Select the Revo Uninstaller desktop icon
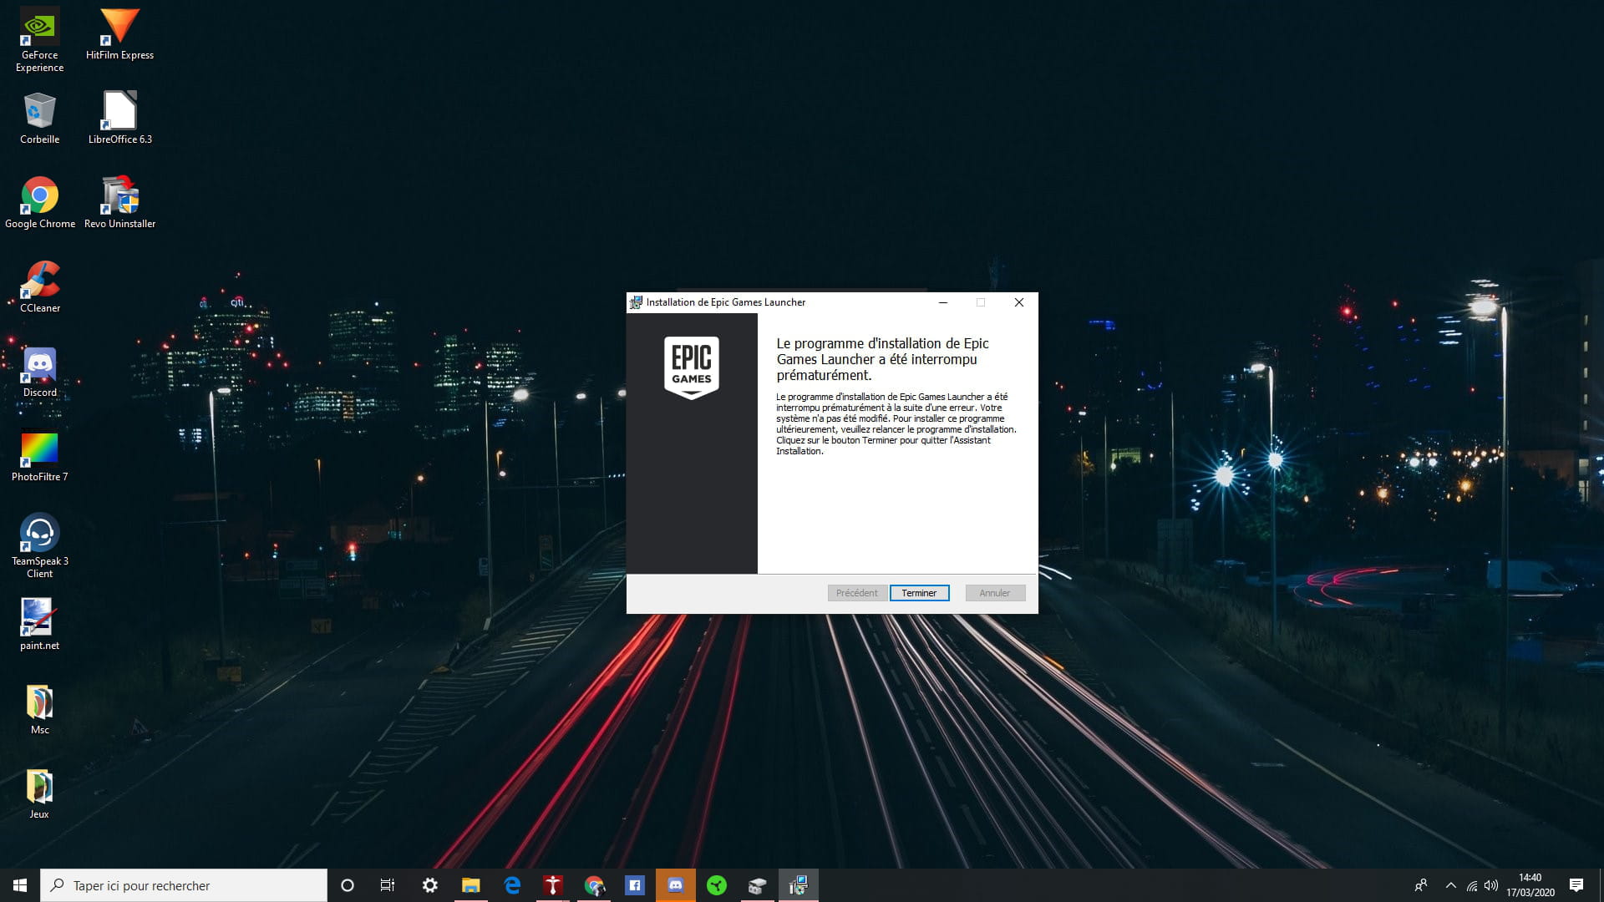Image resolution: width=1604 pixels, height=902 pixels. tap(119, 203)
